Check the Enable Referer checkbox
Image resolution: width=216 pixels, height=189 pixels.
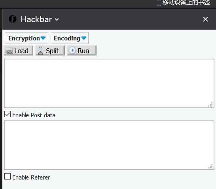click(x=8, y=176)
